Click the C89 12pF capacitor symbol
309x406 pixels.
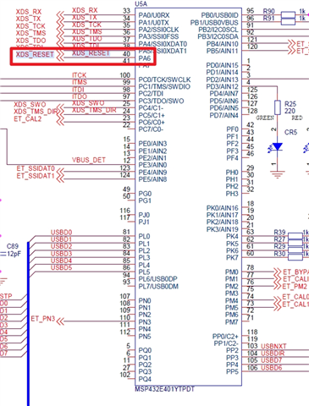(x=3, y=254)
